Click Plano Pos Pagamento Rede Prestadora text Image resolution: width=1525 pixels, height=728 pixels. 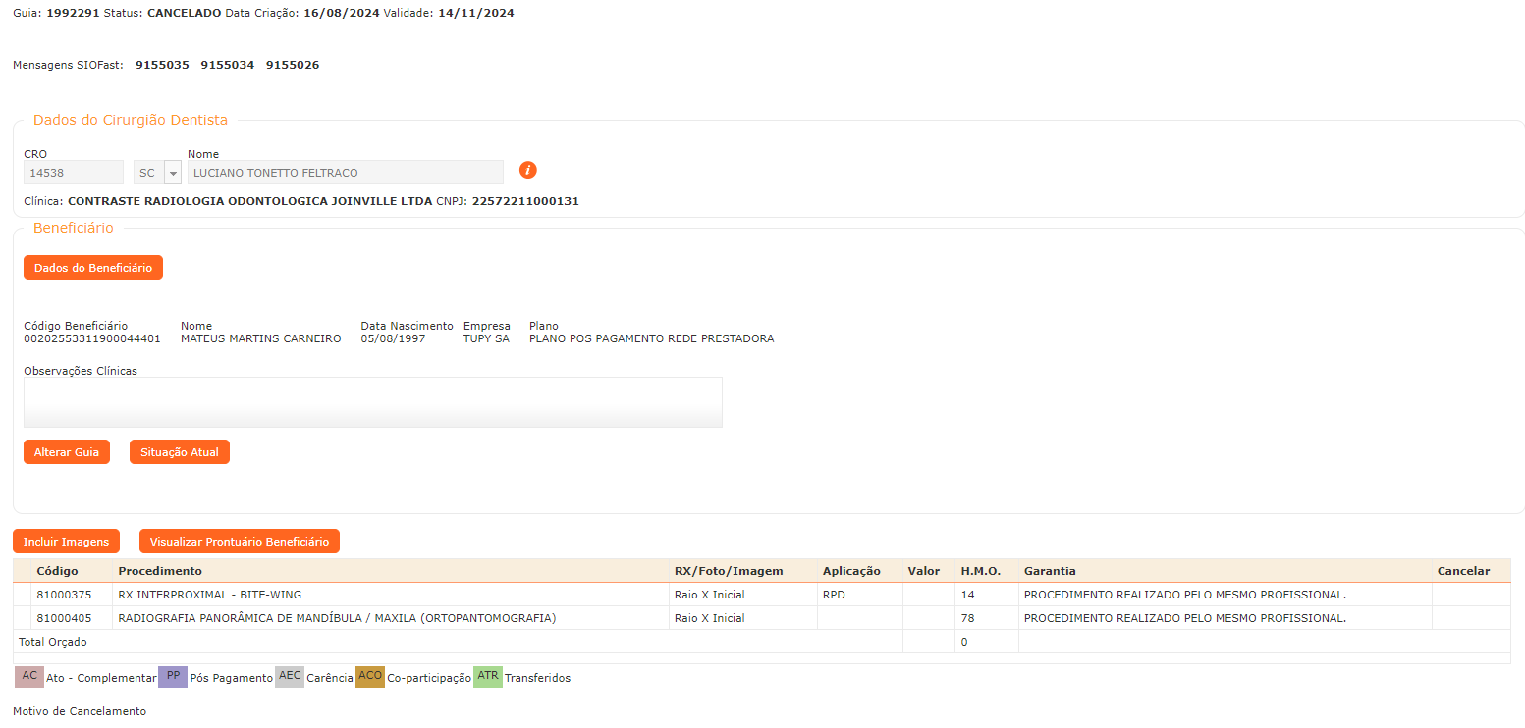tap(651, 338)
